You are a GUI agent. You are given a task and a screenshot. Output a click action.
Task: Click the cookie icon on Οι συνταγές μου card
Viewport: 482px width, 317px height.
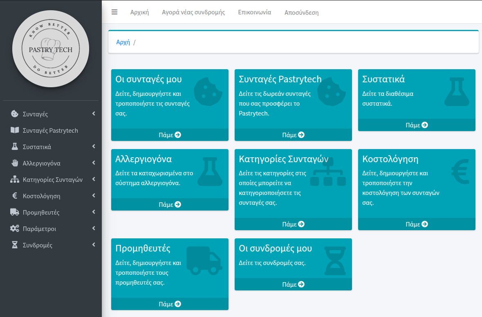(x=208, y=91)
